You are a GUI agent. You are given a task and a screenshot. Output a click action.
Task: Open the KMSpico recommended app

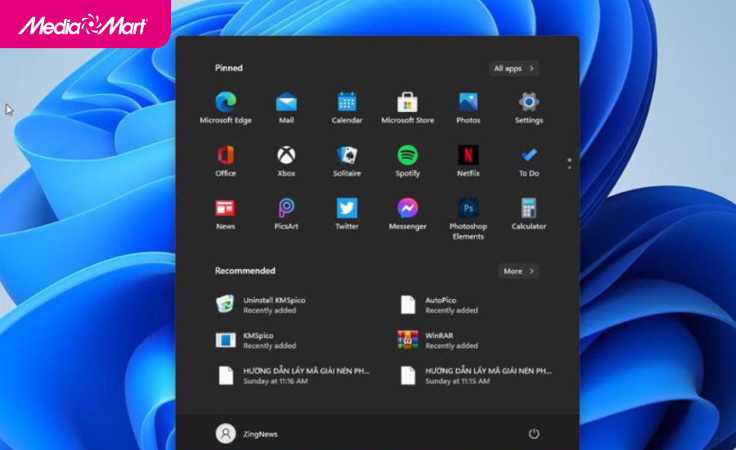click(256, 340)
